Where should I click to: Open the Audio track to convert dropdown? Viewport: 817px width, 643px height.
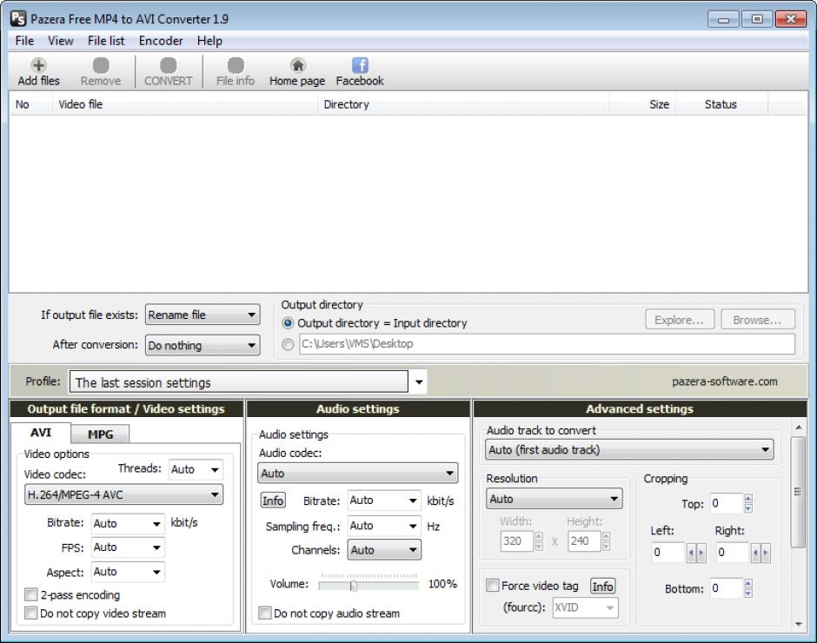[x=629, y=450]
